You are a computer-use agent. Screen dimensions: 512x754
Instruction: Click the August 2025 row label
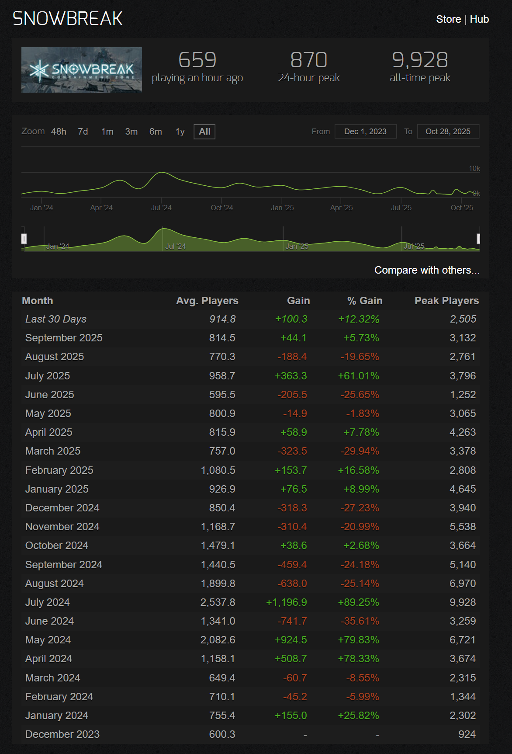coord(55,357)
